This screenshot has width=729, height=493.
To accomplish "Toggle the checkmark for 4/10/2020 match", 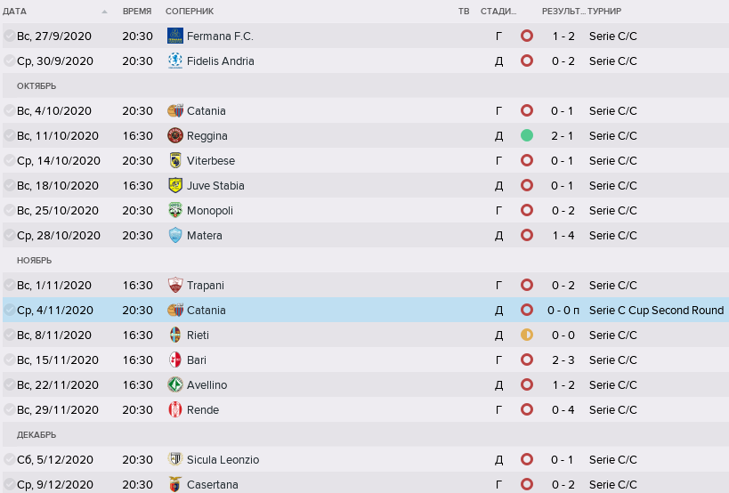I will (x=9, y=111).
